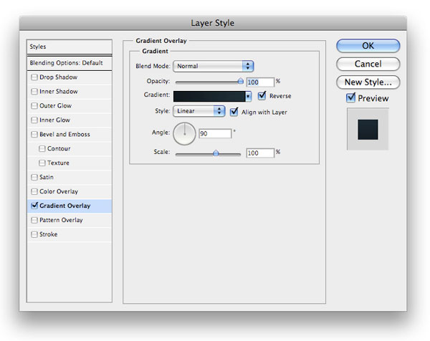Check the Contour option box

tap(42, 148)
